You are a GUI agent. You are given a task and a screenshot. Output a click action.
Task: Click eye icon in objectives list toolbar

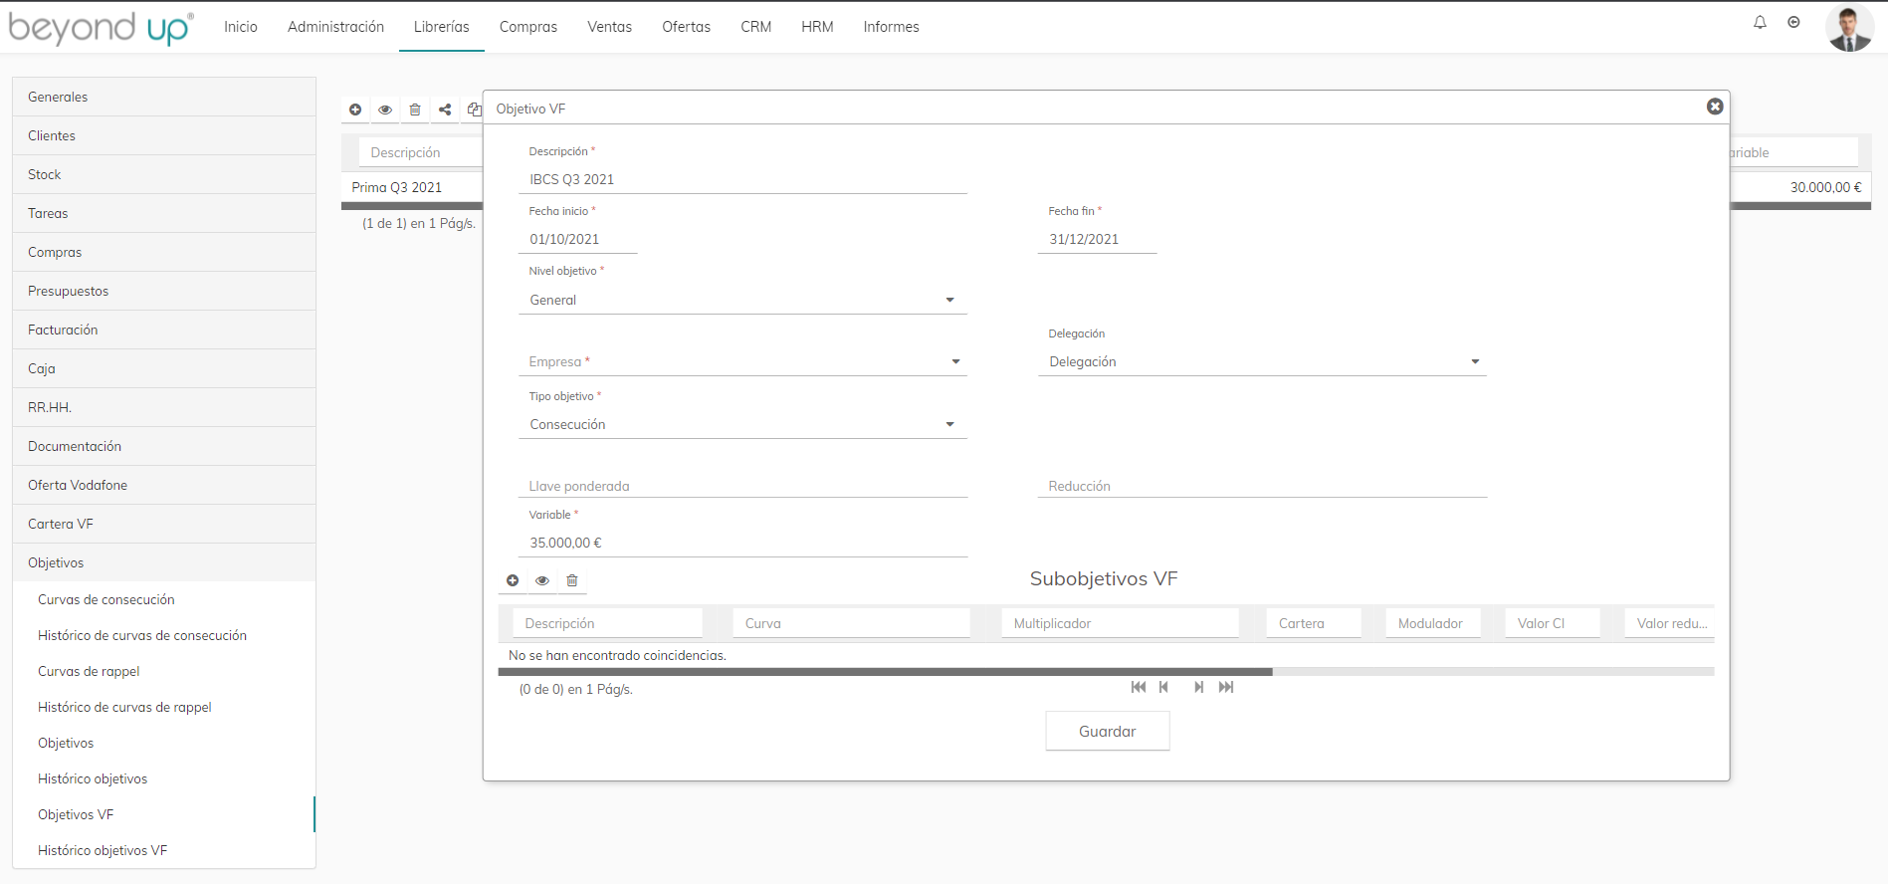[x=385, y=110]
